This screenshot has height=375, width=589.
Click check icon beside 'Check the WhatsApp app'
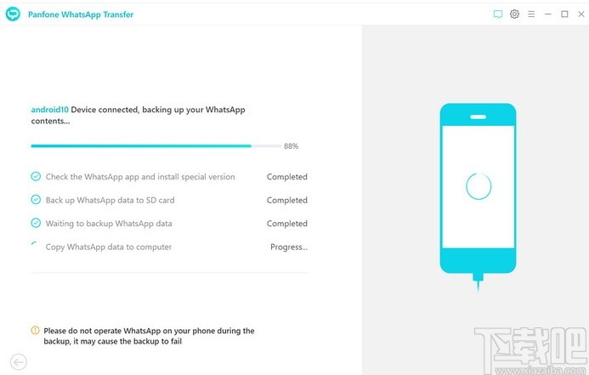[36, 177]
